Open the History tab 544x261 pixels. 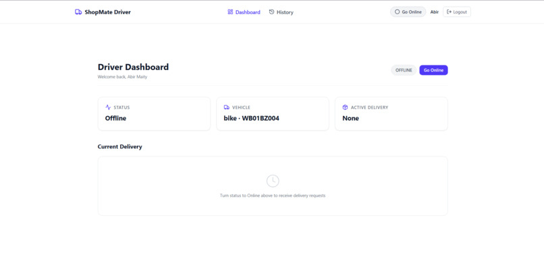(281, 12)
